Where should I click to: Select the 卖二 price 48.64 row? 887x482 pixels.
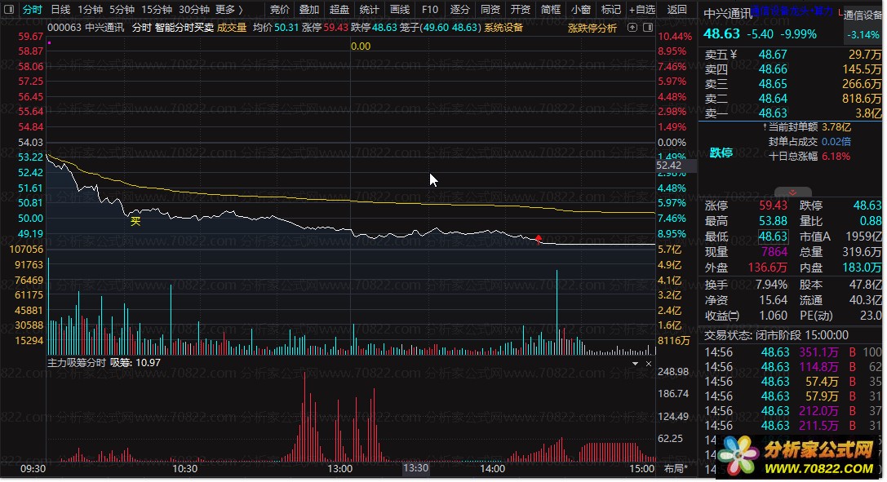tap(792, 99)
